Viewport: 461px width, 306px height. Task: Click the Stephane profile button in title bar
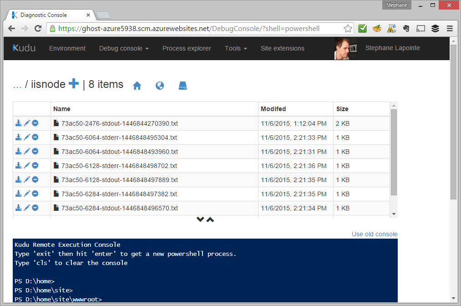pos(396,5)
